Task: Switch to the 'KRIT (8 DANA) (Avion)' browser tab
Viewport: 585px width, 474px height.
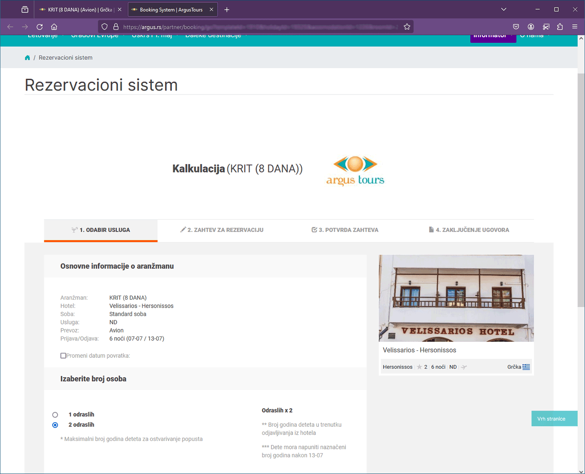Action: pos(79,10)
